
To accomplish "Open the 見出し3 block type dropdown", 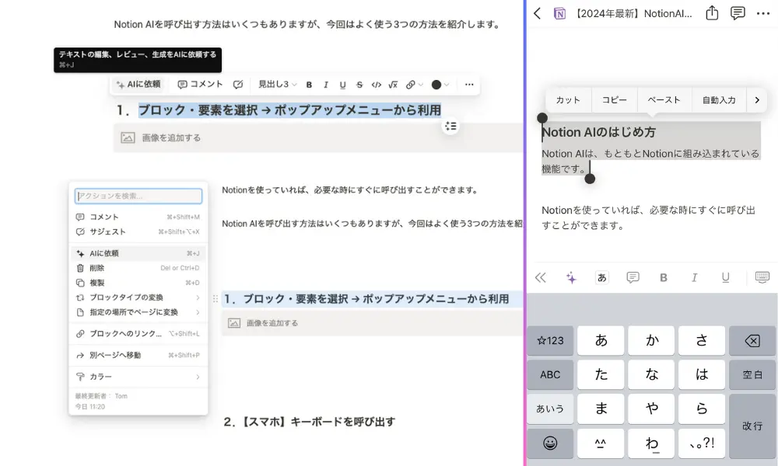I will (x=278, y=85).
